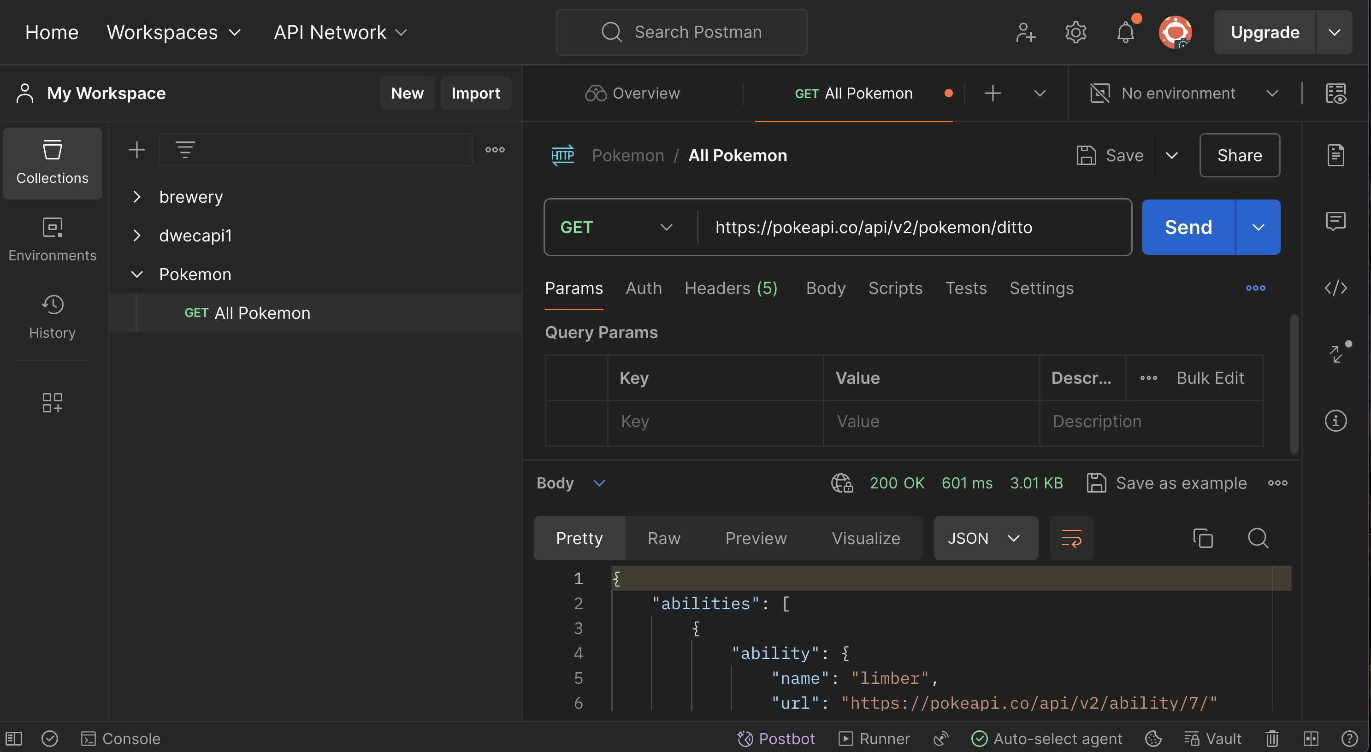This screenshot has height=752, width=1371.
Task: Open the Collections sidebar panel
Action: pos(52,163)
